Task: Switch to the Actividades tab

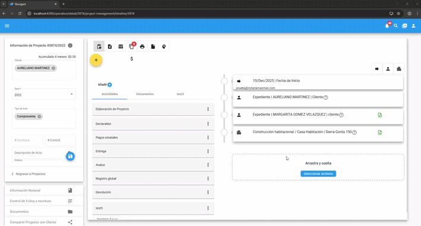Action: point(109,94)
